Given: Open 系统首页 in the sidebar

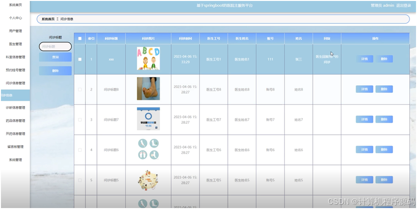Looking at the screenshot, I should coord(15,5).
